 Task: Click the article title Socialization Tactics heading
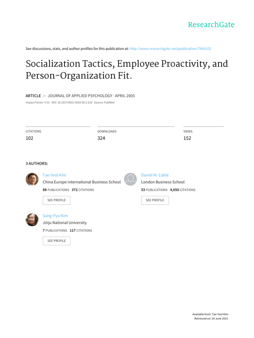pos(127,70)
